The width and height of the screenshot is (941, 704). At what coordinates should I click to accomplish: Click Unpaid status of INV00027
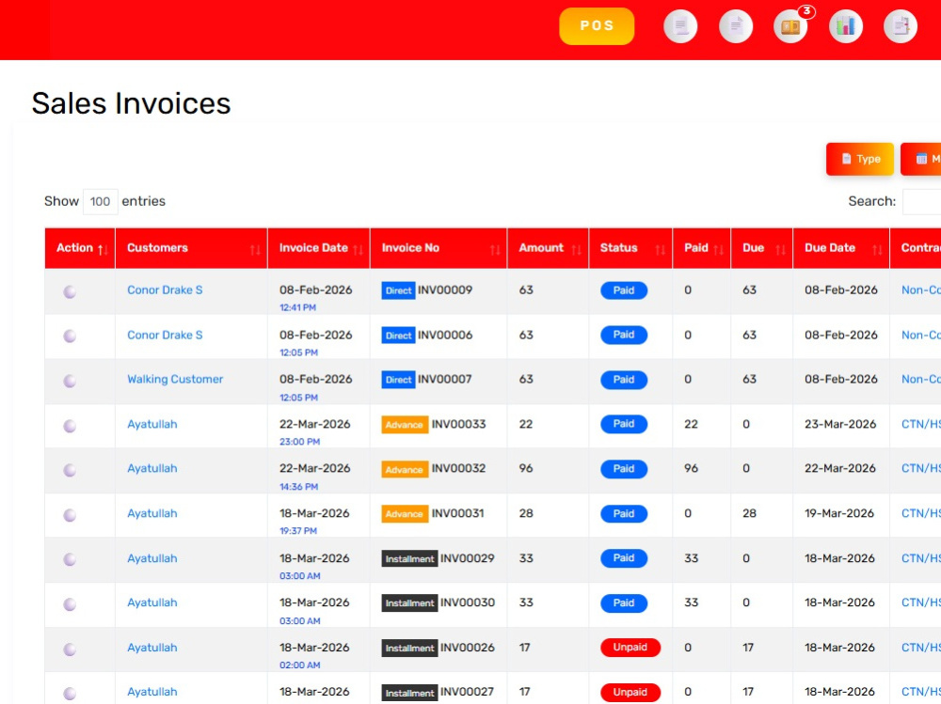630,692
